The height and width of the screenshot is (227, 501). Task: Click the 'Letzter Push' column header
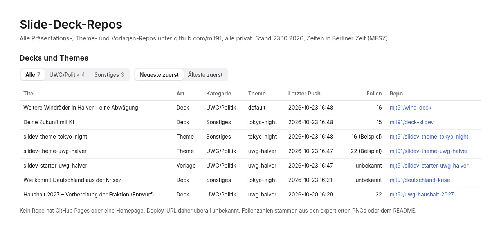pos(305,94)
